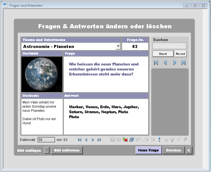211x172 pixels.
Task: Click the A-Z sort icon
Action: pos(159,140)
